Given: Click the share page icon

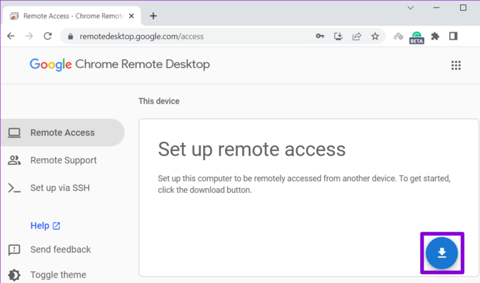Looking at the screenshot, I should click(357, 36).
